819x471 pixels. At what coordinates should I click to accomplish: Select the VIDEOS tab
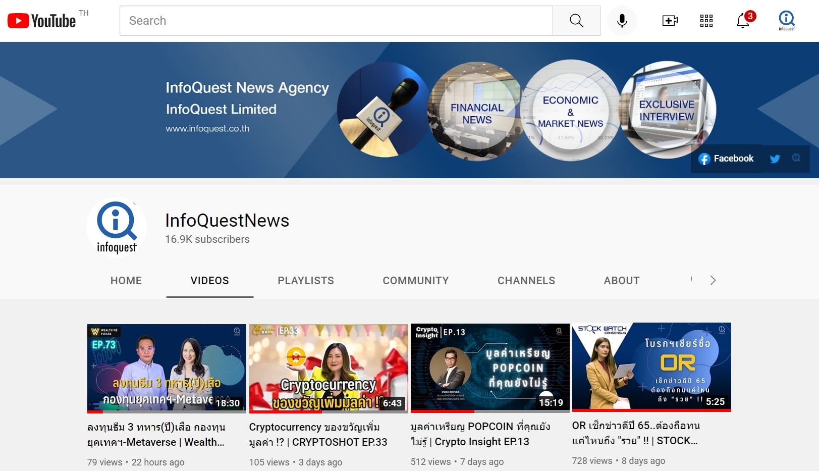pyautogui.click(x=210, y=281)
